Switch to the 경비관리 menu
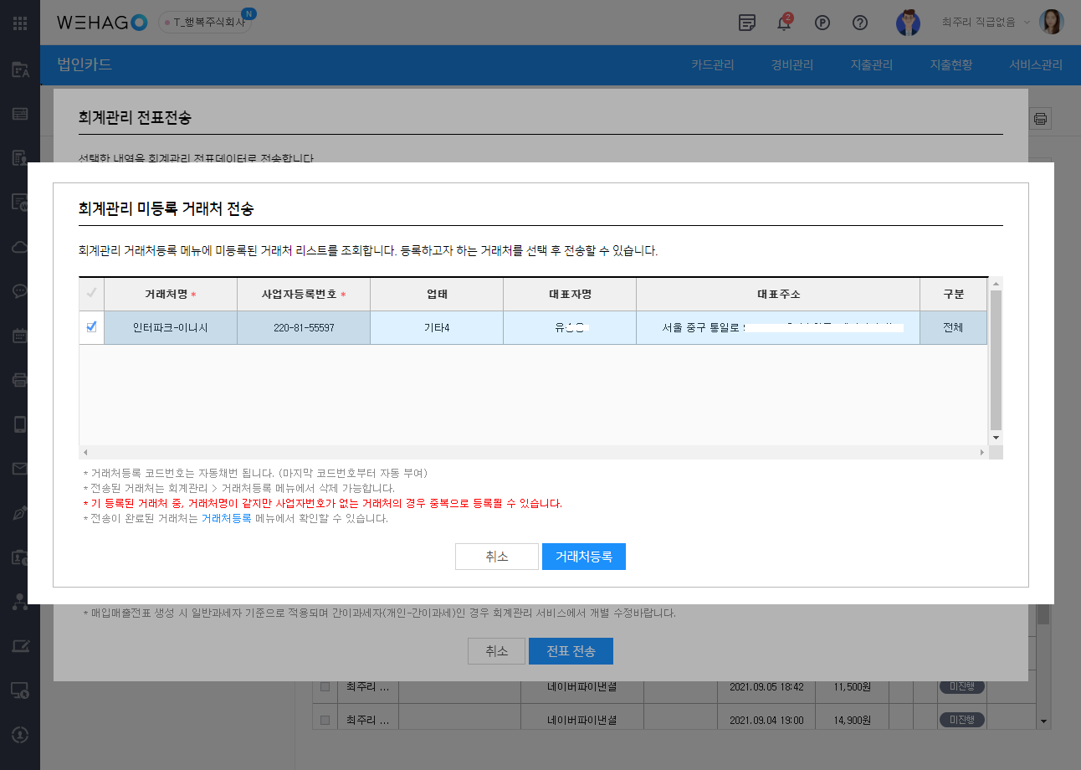This screenshot has height=770, width=1081. [792, 65]
